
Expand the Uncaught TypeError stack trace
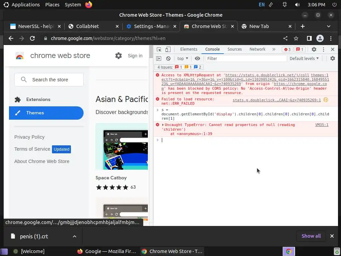[x=163, y=125]
